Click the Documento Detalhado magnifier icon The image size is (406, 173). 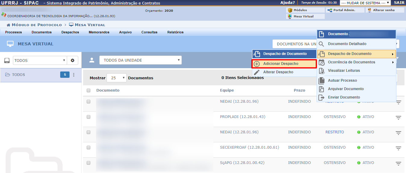tap(321, 44)
